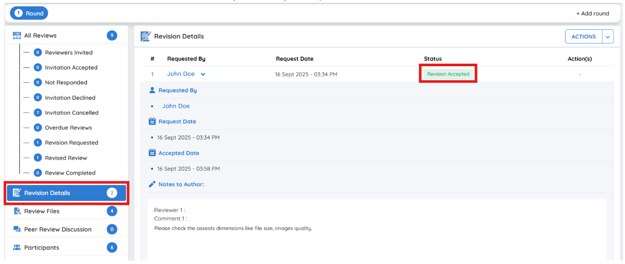Screen dimensions: 625x264
Task: Click the Request Date column header
Action: click(x=295, y=59)
